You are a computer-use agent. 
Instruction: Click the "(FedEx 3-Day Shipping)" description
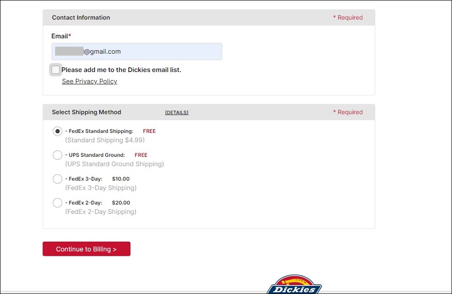pyautogui.click(x=101, y=188)
